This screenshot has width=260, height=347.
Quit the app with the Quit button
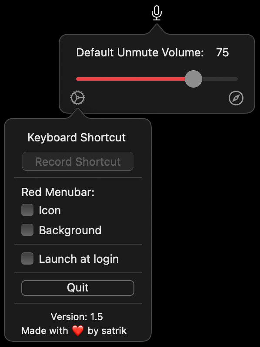click(x=78, y=288)
